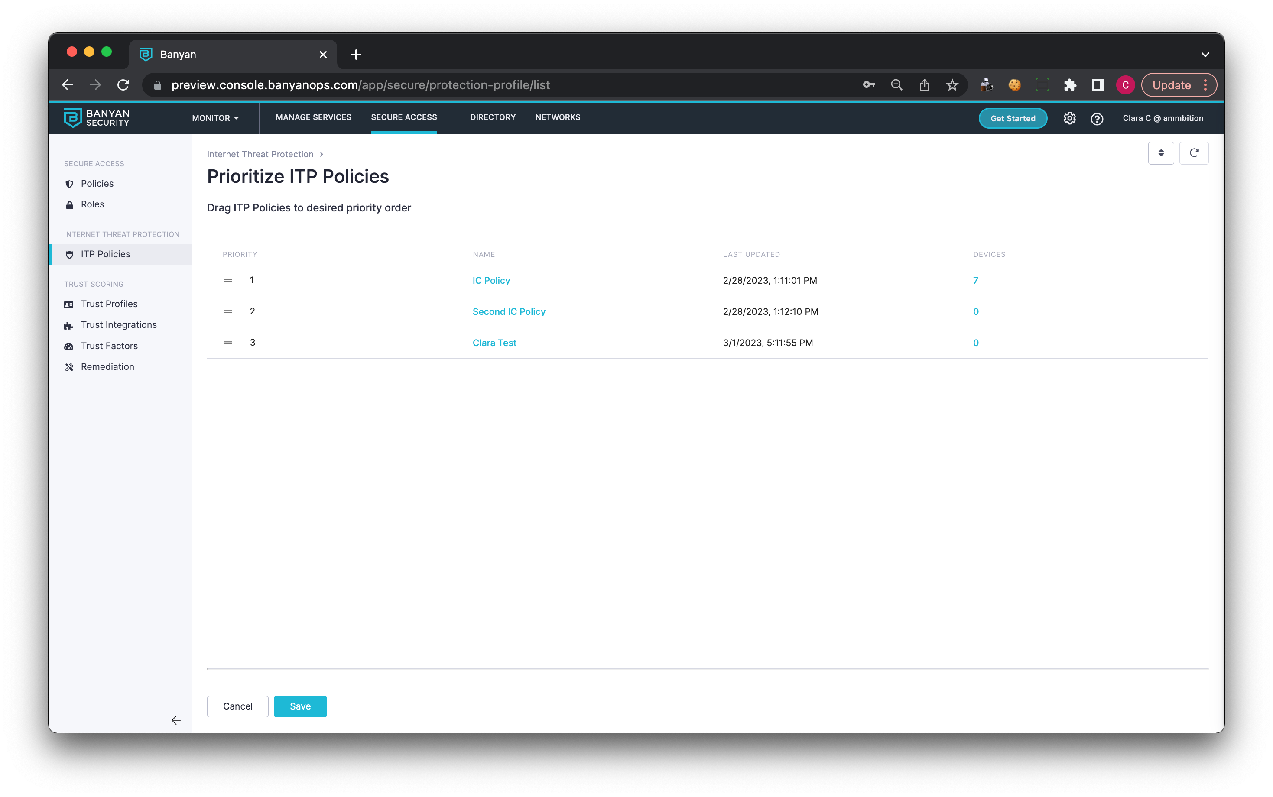Grab the drag handle for Clara Test row

(x=228, y=343)
